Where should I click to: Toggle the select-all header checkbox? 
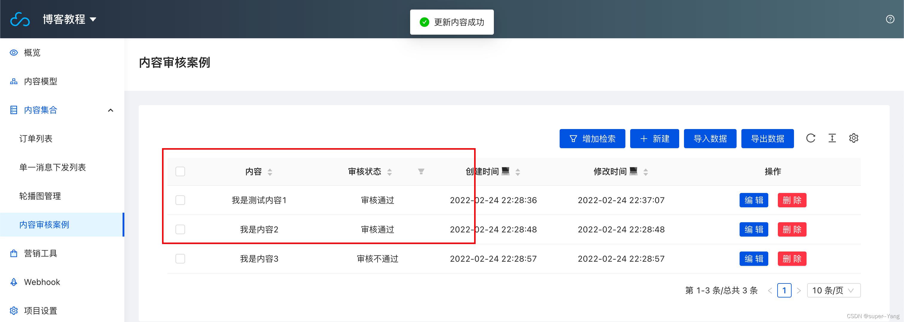point(180,171)
